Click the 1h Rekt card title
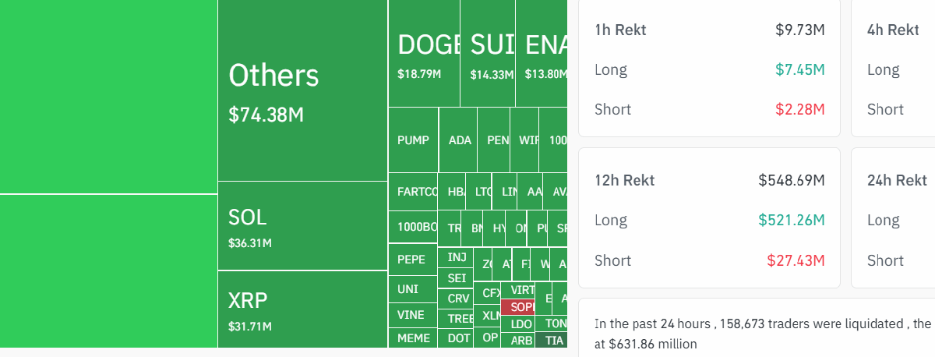The width and height of the screenshot is (935, 357). tap(620, 30)
